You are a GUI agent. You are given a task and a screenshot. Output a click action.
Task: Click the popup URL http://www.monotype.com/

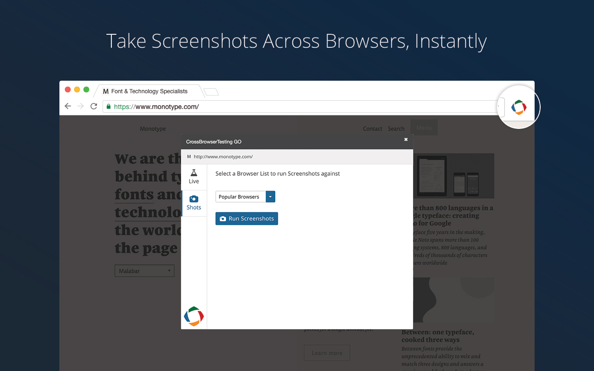pos(223,157)
